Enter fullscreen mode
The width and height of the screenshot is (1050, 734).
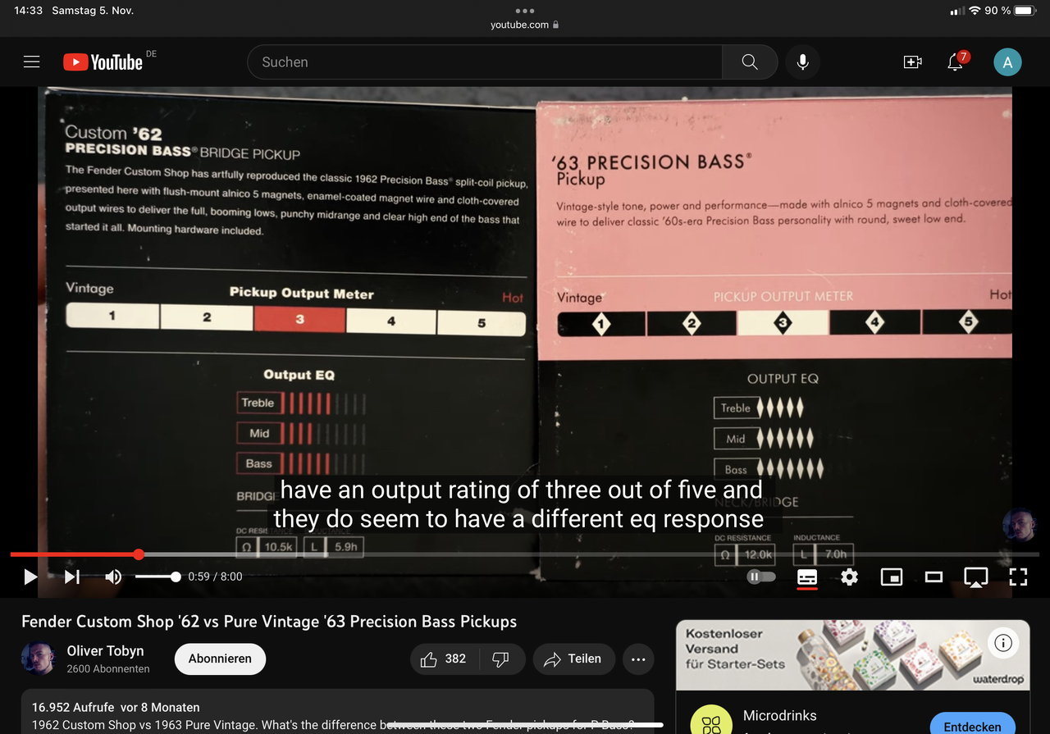tap(1018, 577)
